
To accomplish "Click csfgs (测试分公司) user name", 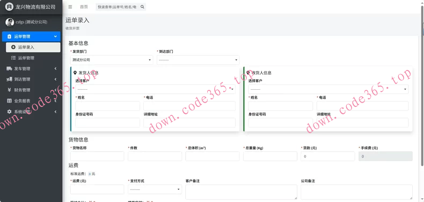I will click(32, 22).
